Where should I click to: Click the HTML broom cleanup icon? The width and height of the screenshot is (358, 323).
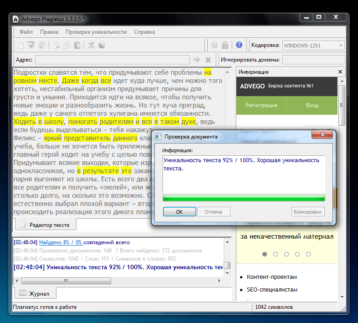tap(31, 45)
